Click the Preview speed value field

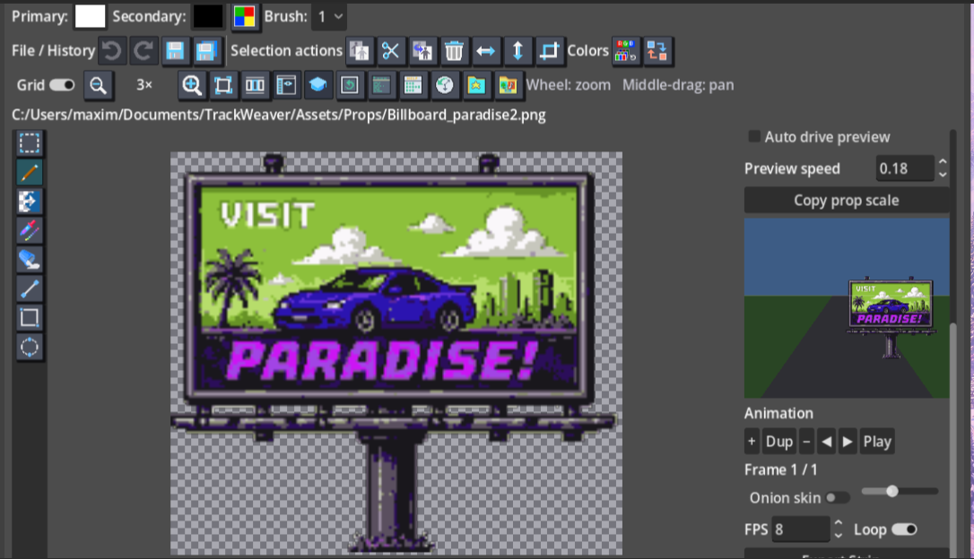coord(904,168)
